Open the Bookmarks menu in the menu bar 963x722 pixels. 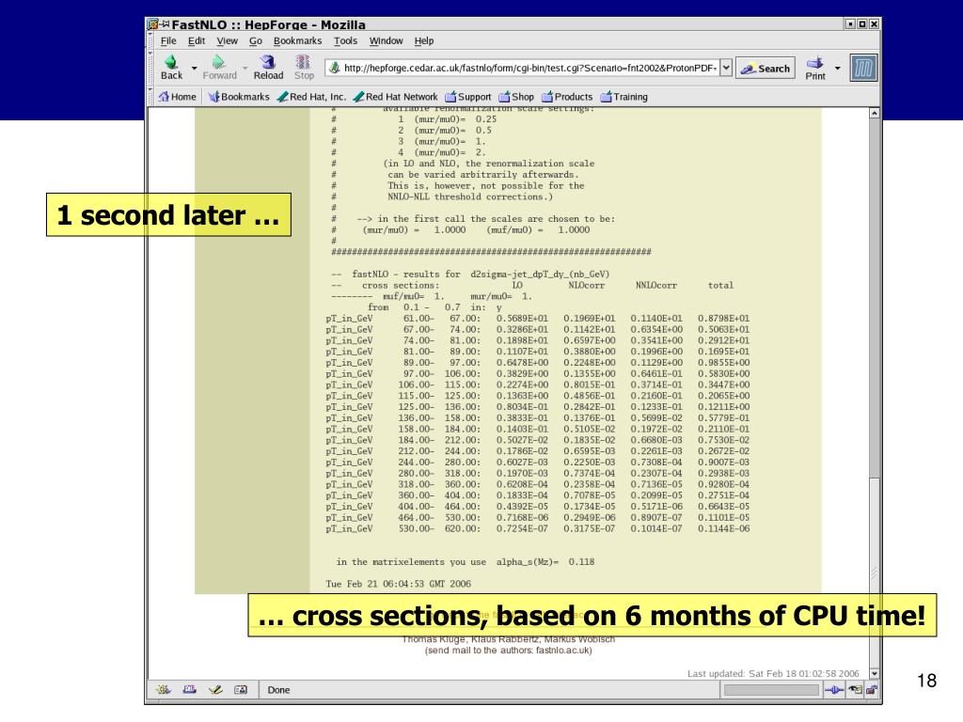coord(298,40)
